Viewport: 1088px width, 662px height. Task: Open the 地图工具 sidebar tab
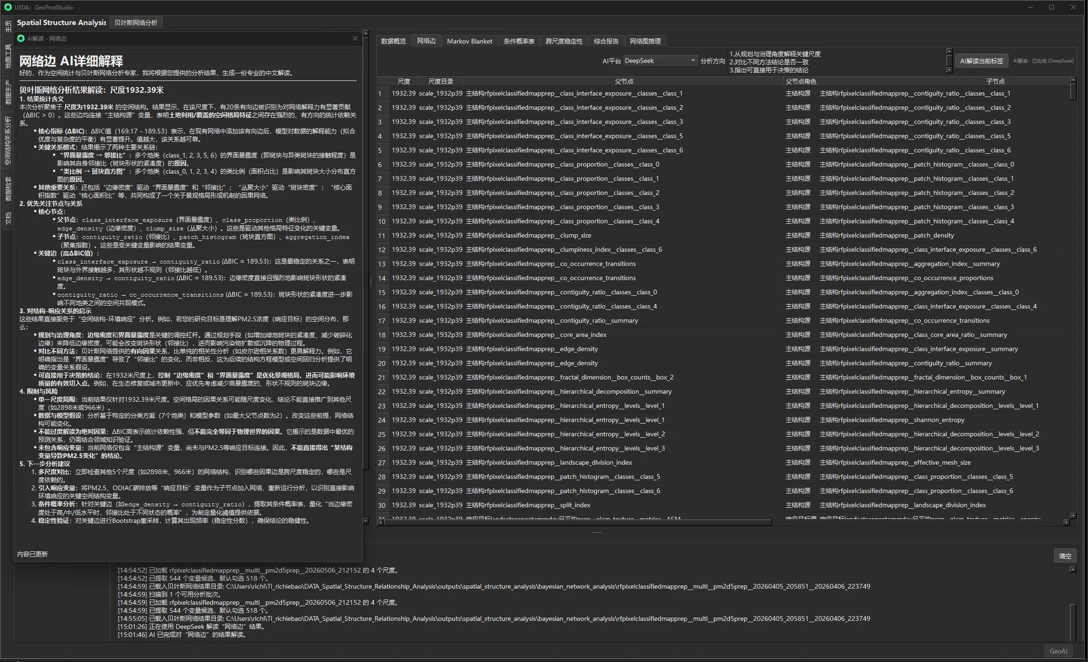click(x=7, y=56)
